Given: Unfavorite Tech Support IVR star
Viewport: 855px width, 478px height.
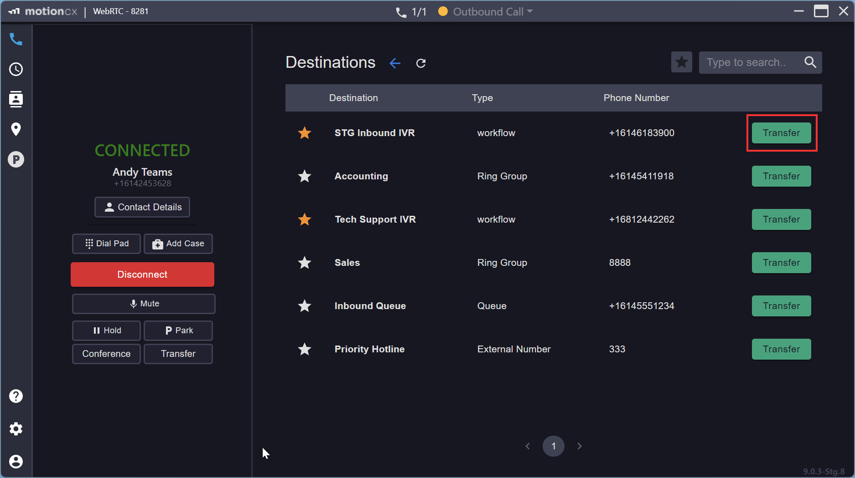Looking at the screenshot, I should [305, 219].
